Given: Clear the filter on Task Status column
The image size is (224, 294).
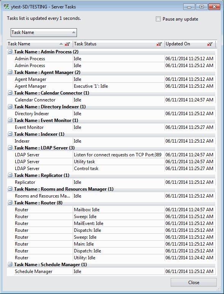Looking at the screenshot, I should (159, 44).
